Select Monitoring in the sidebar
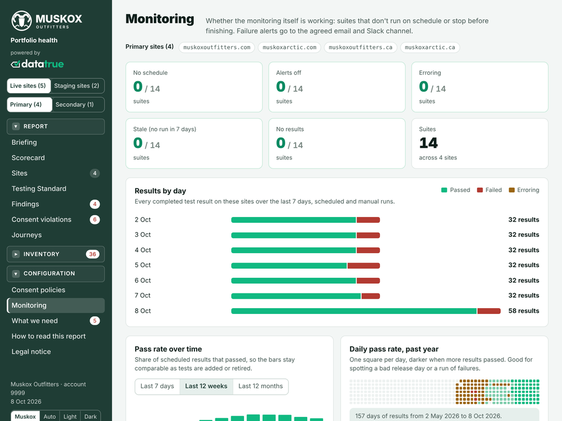This screenshot has width=562, height=421. [x=56, y=305]
